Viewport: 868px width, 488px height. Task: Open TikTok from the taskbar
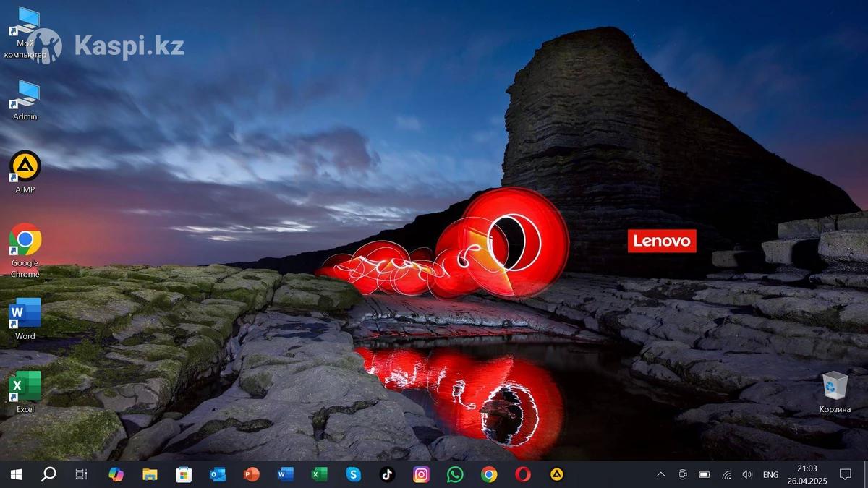pyautogui.click(x=387, y=474)
